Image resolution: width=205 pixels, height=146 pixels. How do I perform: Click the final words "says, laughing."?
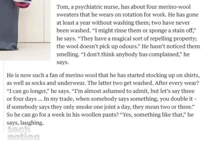tap(25, 123)
